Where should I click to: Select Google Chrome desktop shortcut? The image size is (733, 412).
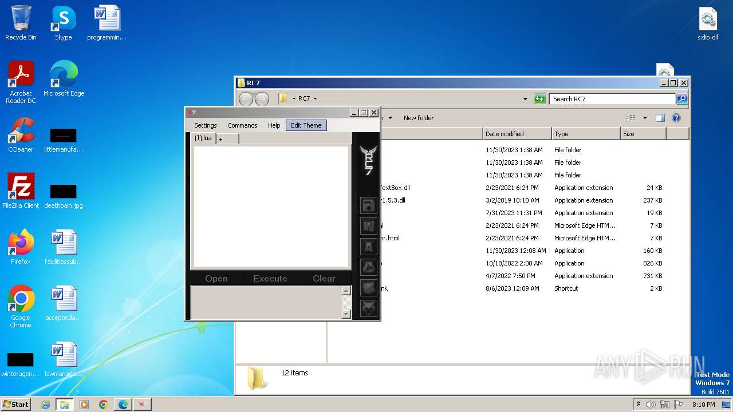[21, 307]
